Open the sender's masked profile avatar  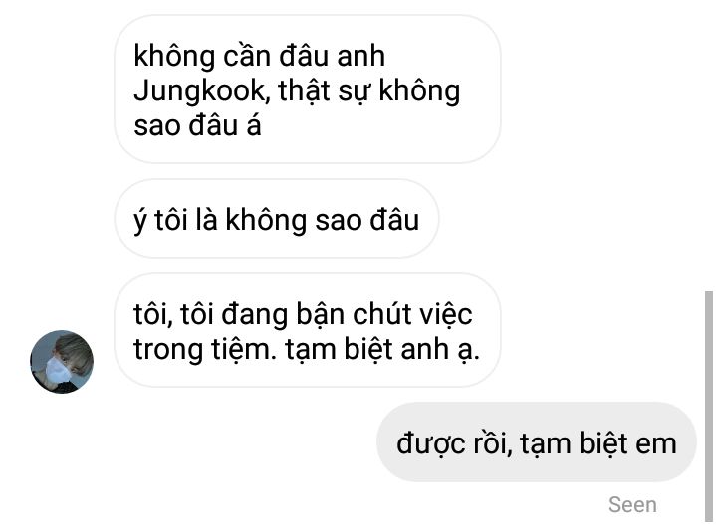coord(62,362)
